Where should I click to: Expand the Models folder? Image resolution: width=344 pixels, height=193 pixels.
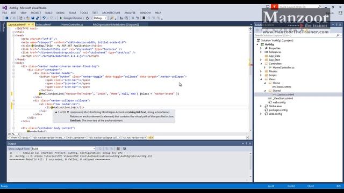point(261,71)
